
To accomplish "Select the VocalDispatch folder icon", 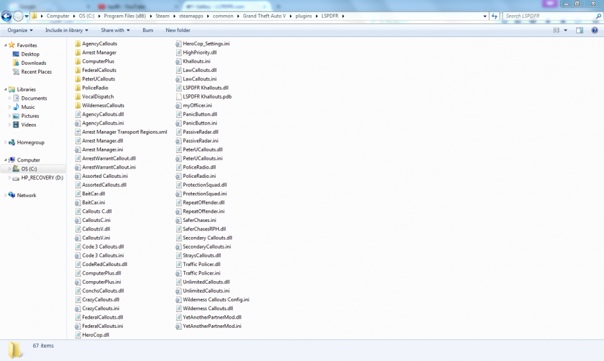I will click(78, 97).
